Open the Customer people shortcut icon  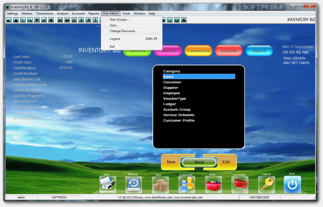point(187,185)
